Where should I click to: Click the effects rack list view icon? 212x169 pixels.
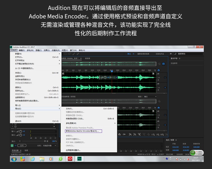(x=15, y=146)
